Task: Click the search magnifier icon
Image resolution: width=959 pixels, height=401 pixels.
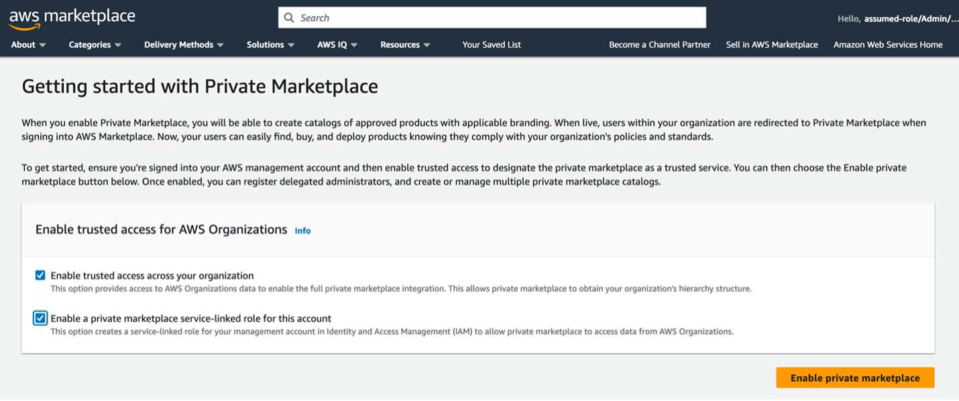Action: (289, 17)
